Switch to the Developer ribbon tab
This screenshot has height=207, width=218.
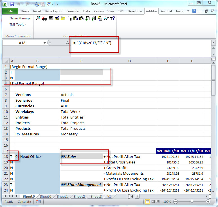pyautogui.click(x=135, y=11)
